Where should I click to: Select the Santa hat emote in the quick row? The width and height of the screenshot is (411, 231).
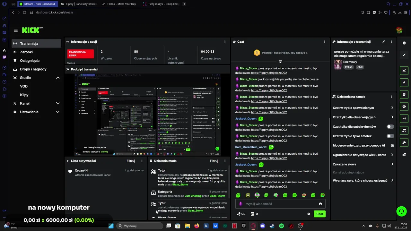coord(304,195)
